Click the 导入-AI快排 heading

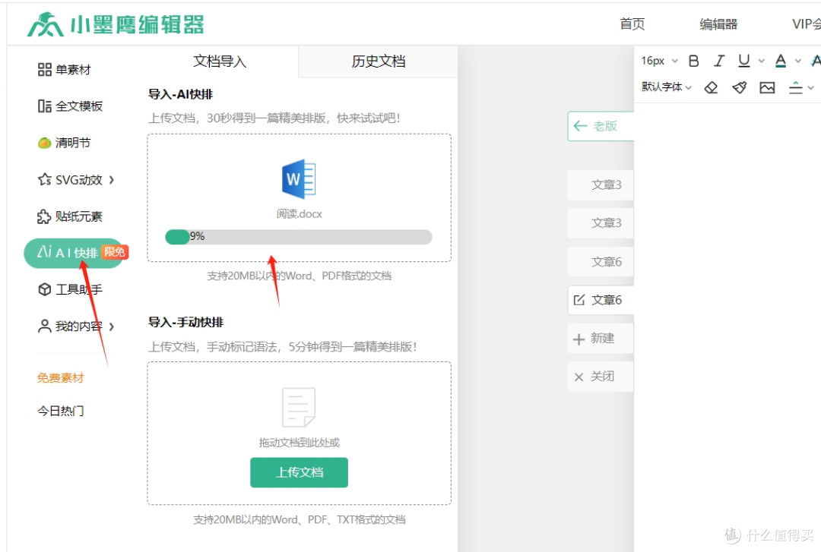pos(181,94)
